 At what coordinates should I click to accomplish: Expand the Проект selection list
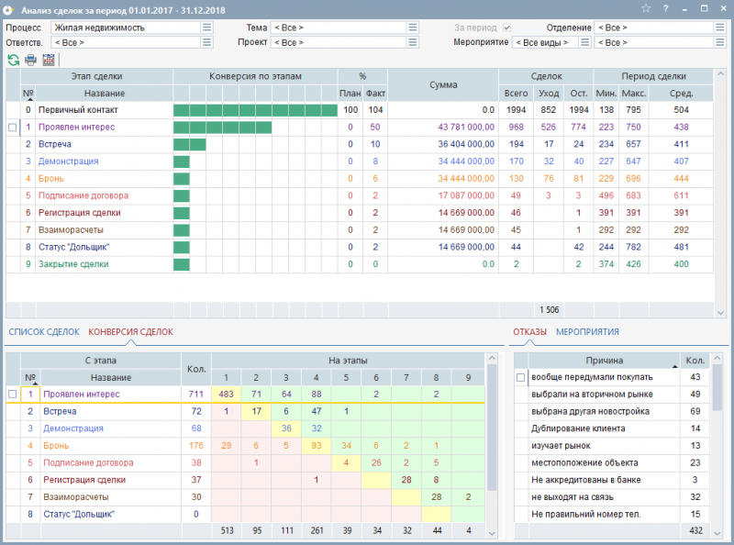(x=412, y=42)
